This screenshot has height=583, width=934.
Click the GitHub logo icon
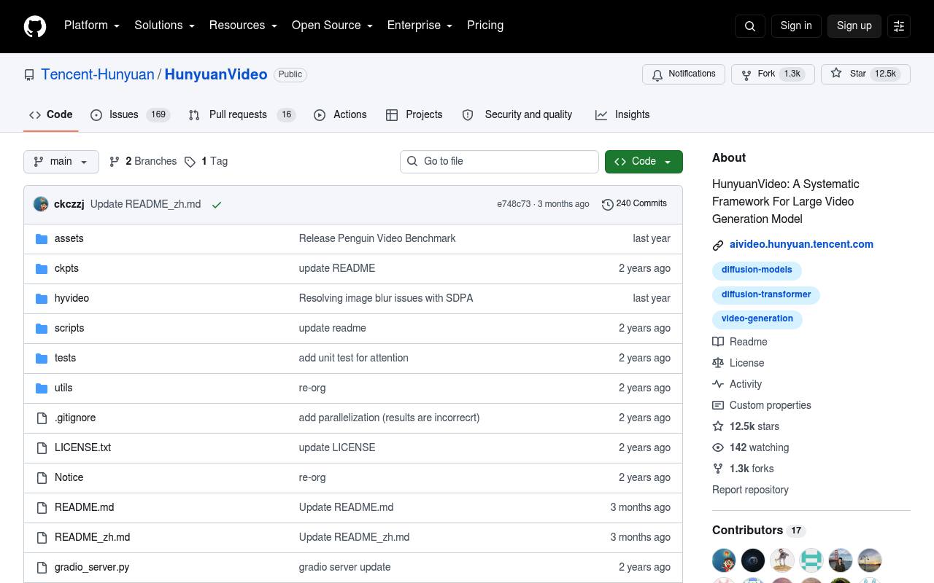[x=35, y=26]
